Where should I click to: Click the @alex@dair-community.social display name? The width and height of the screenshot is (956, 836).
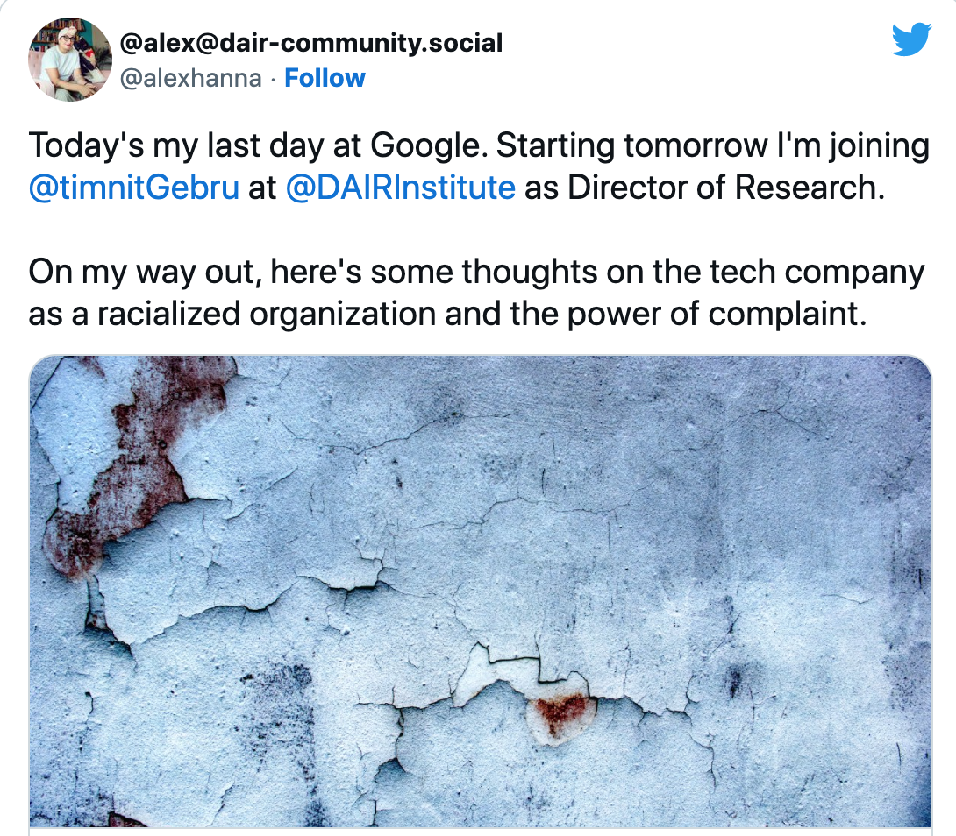[x=310, y=41]
